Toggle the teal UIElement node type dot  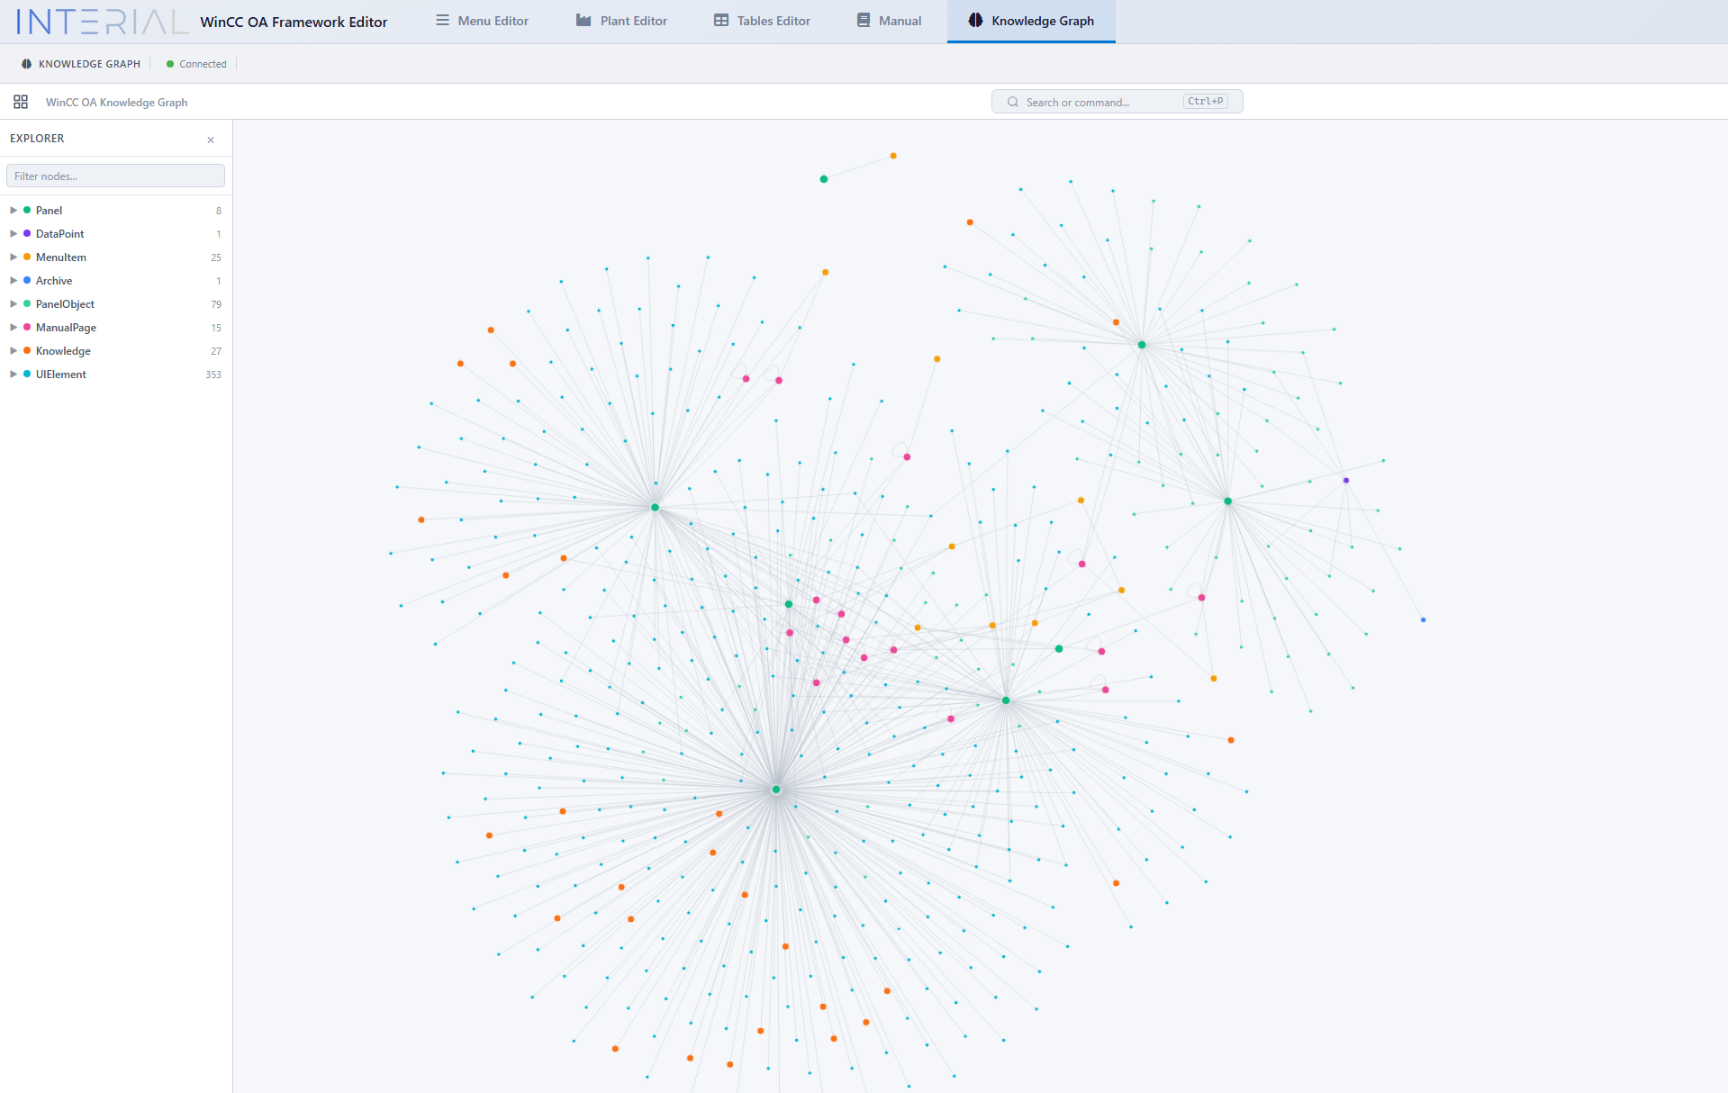pos(26,374)
